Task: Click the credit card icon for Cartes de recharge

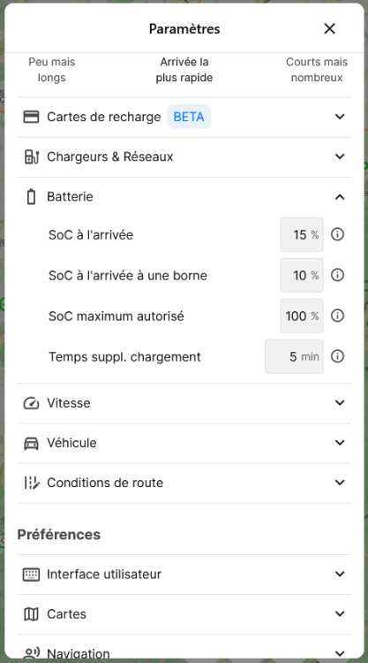Action: point(31,117)
